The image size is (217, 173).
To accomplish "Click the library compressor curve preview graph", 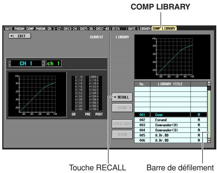I will (172, 57).
